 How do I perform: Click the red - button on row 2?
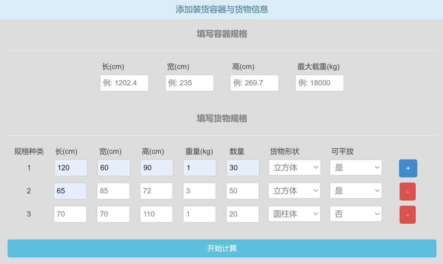click(408, 191)
